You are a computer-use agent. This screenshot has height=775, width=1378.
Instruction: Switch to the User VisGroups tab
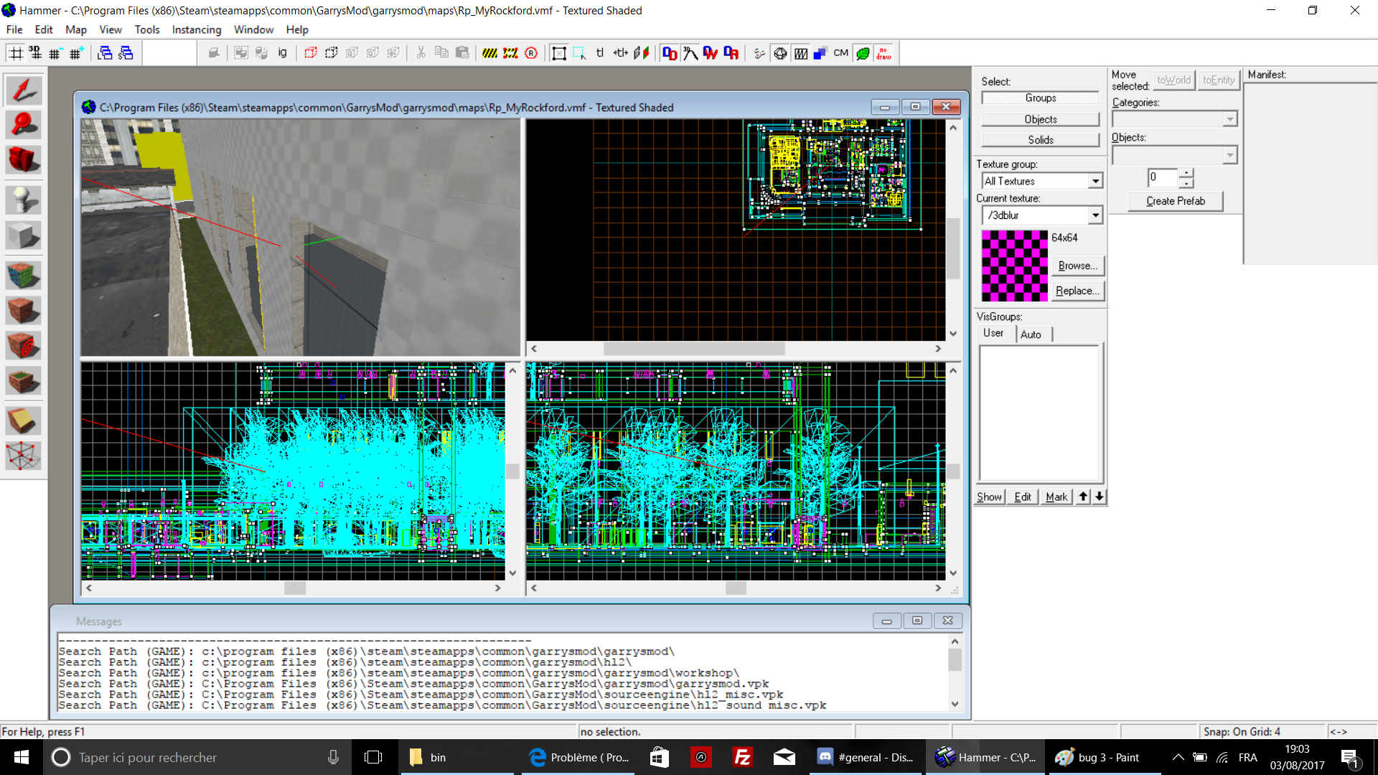tap(993, 333)
